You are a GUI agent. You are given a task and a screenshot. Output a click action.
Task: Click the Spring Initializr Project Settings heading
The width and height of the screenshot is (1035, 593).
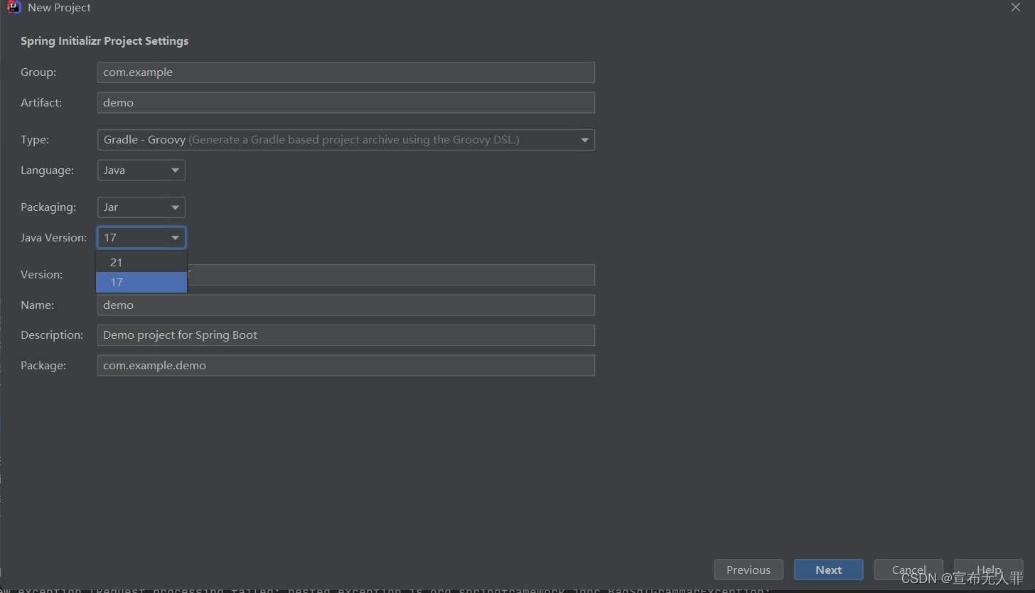coord(104,41)
